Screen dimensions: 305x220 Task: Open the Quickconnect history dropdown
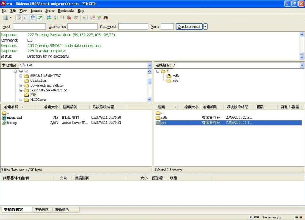[x=205, y=27]
